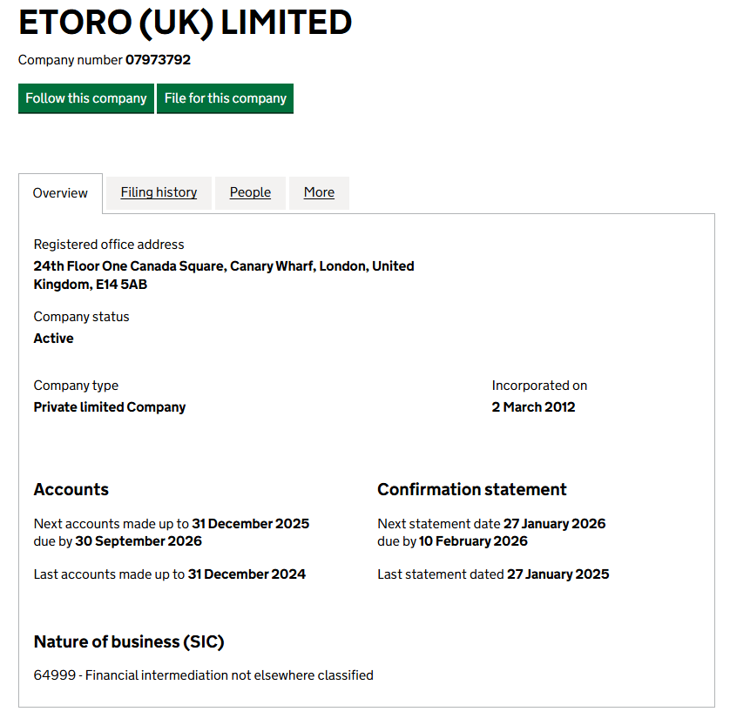
Task: Click the accounts due date 30 September 2026
Action: (139, 541)
